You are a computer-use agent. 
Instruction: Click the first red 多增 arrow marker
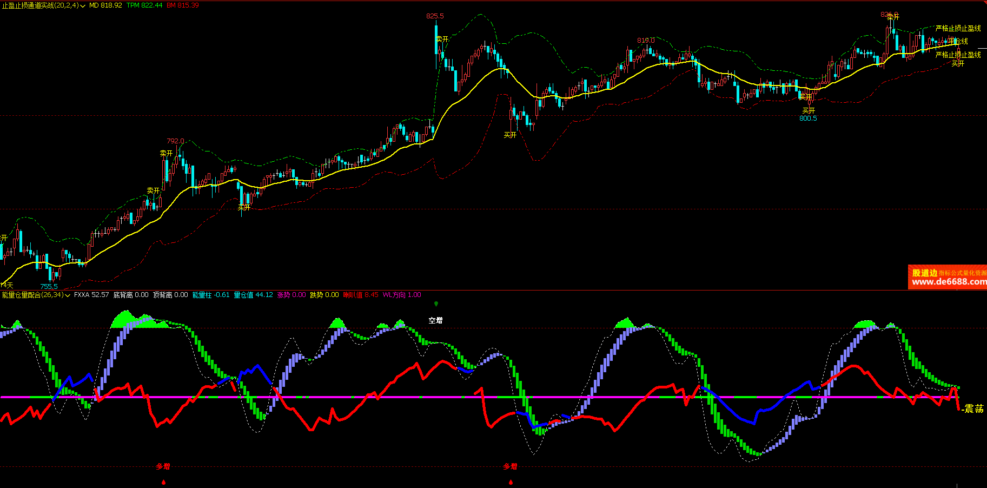coord(163,482)
